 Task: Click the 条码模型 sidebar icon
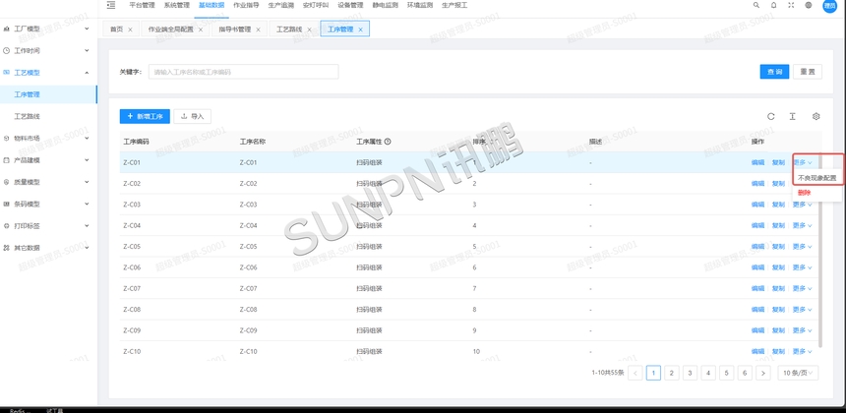(x=7, y=205)
